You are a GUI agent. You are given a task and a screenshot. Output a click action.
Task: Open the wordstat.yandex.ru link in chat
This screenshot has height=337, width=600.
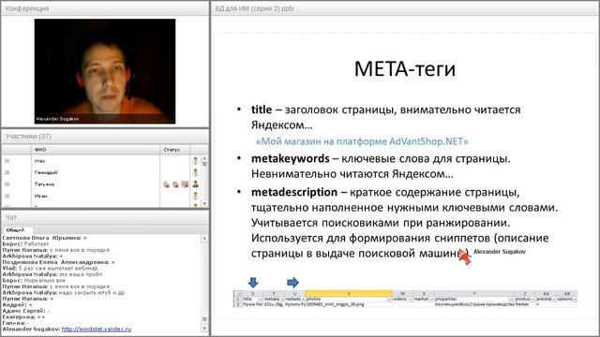(97, 329)
